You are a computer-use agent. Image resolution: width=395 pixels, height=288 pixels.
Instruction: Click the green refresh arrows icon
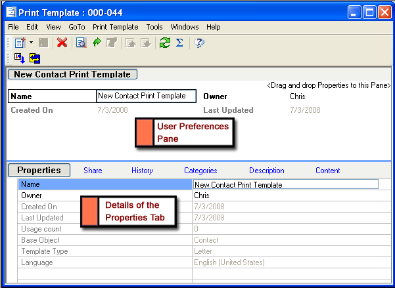[x=164, y=43]
